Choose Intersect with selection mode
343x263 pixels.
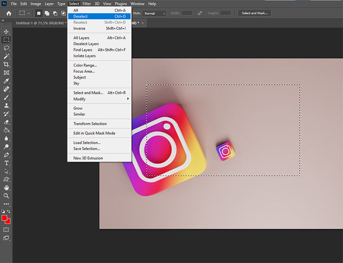63,13
